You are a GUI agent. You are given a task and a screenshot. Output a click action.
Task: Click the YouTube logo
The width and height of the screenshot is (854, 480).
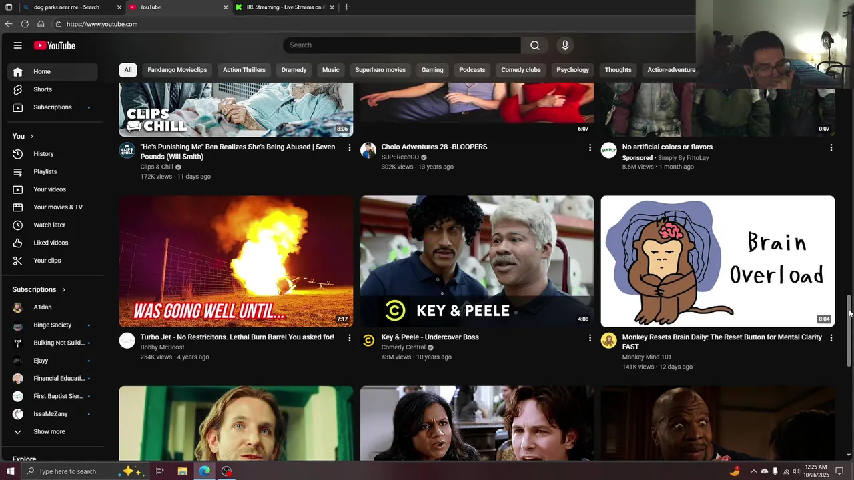point(55,45)
